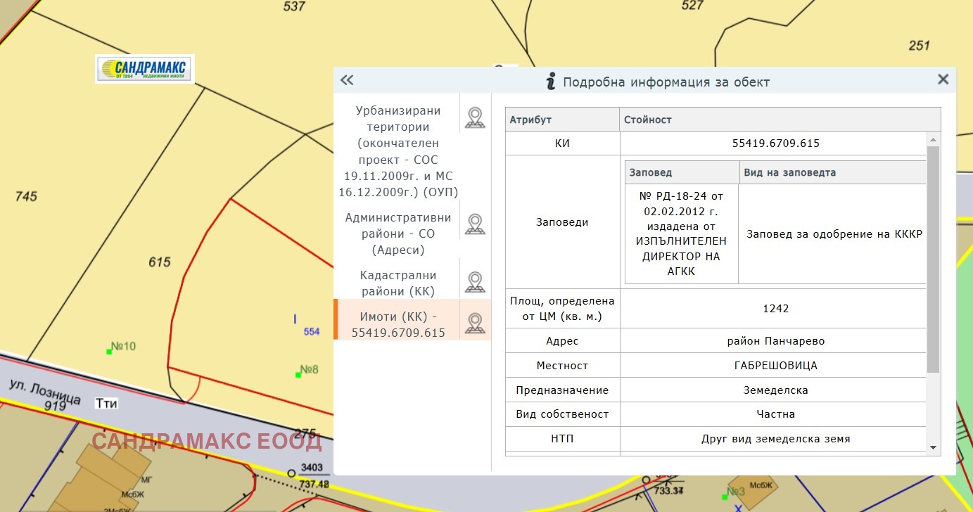Click the attributes table scrollbar thumb
Viewport: 973px width, 512px height.
933,258
